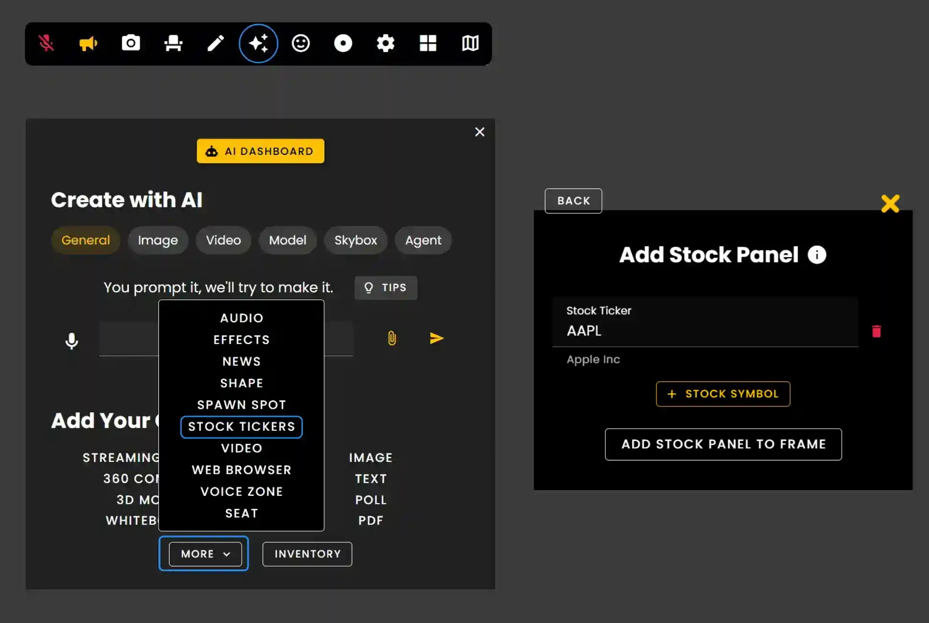The image size is (929, 623).
Task: Click the Stock Ticker AAPL field
Action: click(705, 330)
